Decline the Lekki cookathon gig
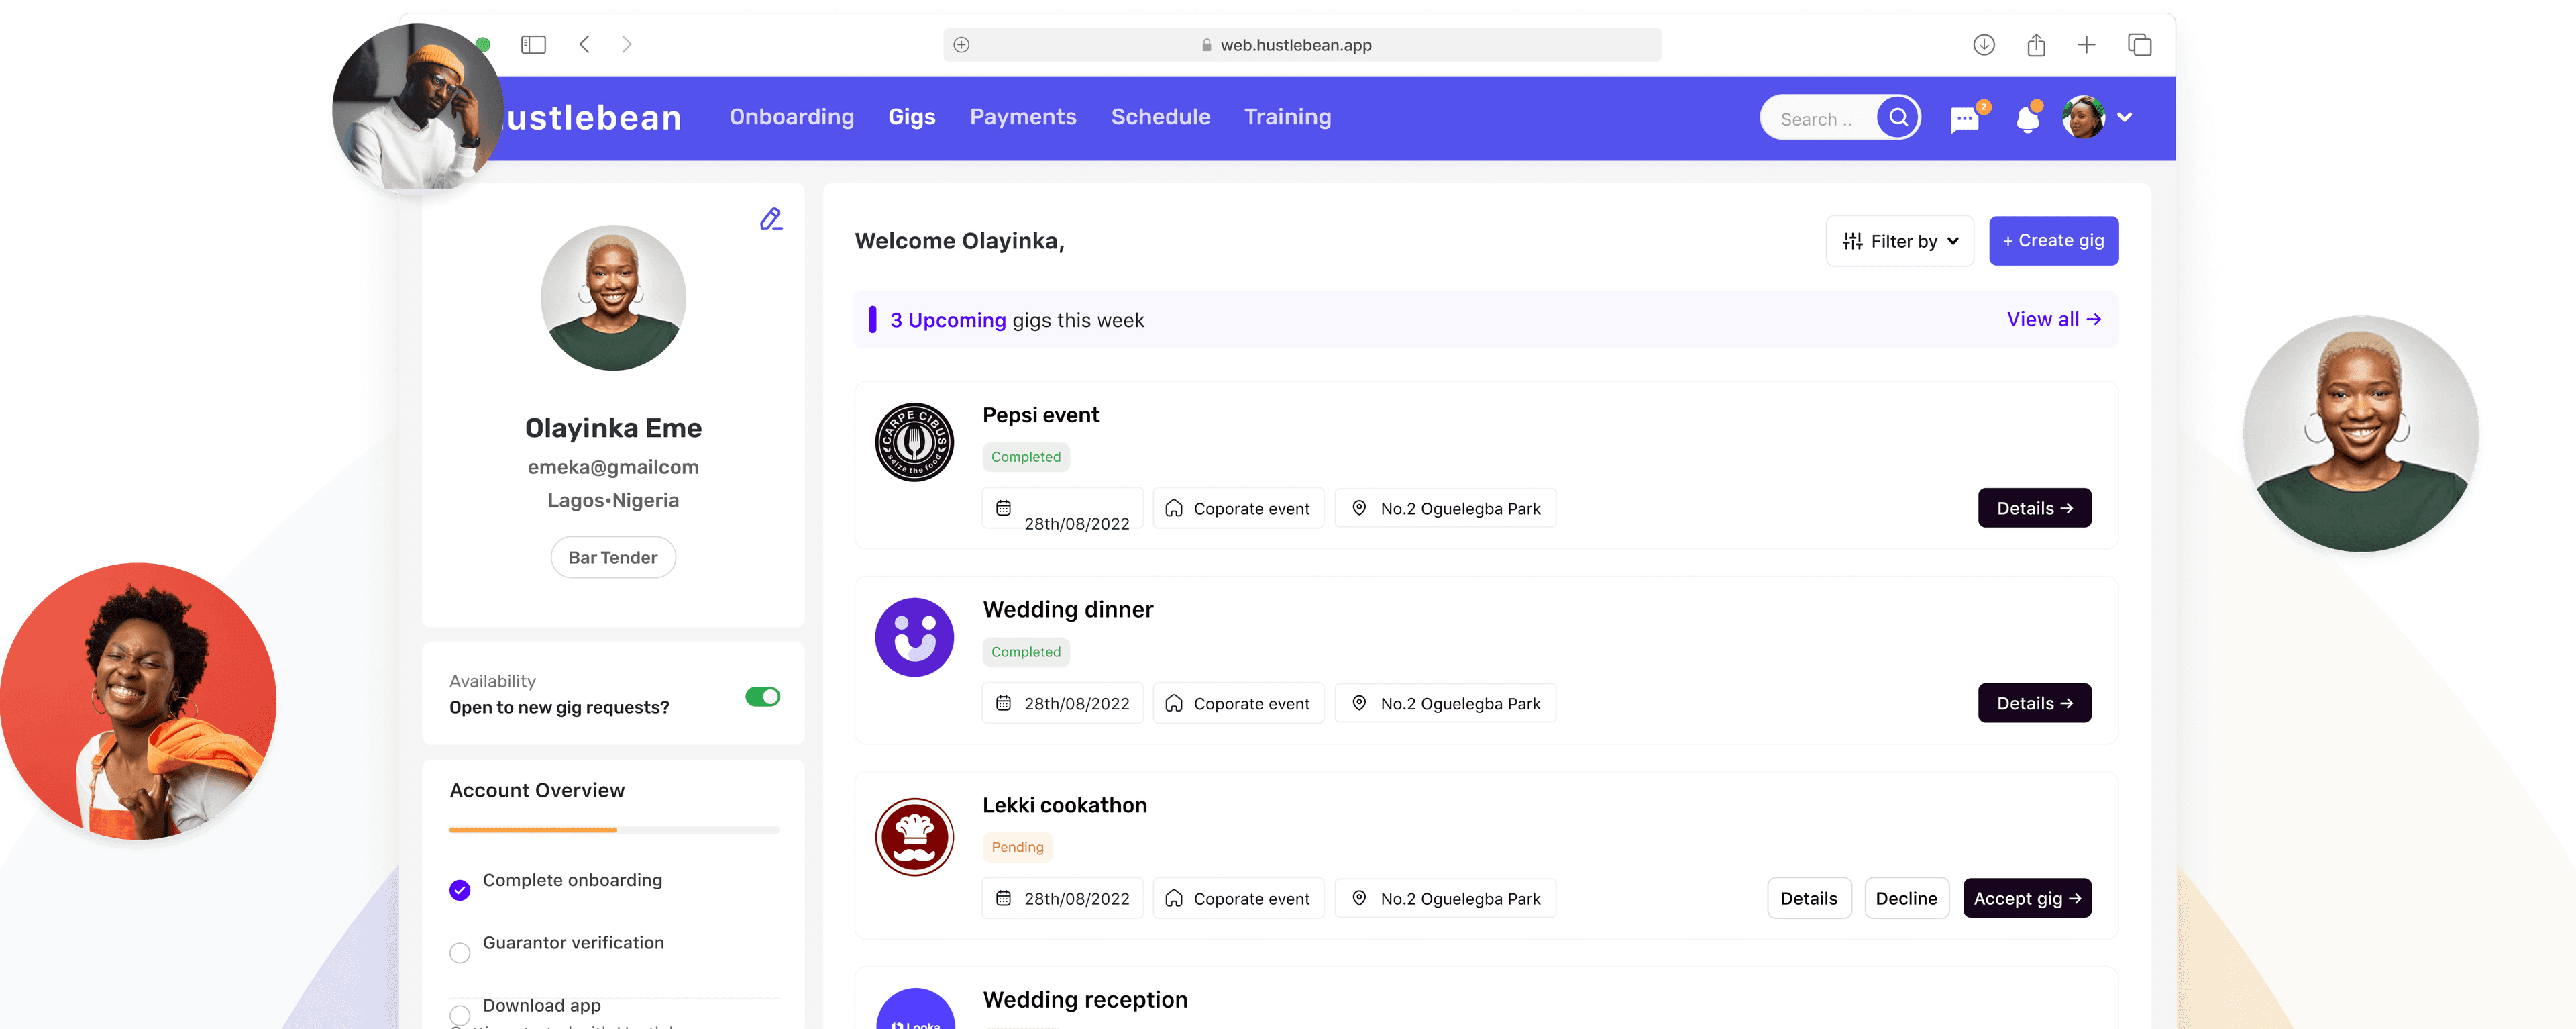 click(x=1906, y=898)
